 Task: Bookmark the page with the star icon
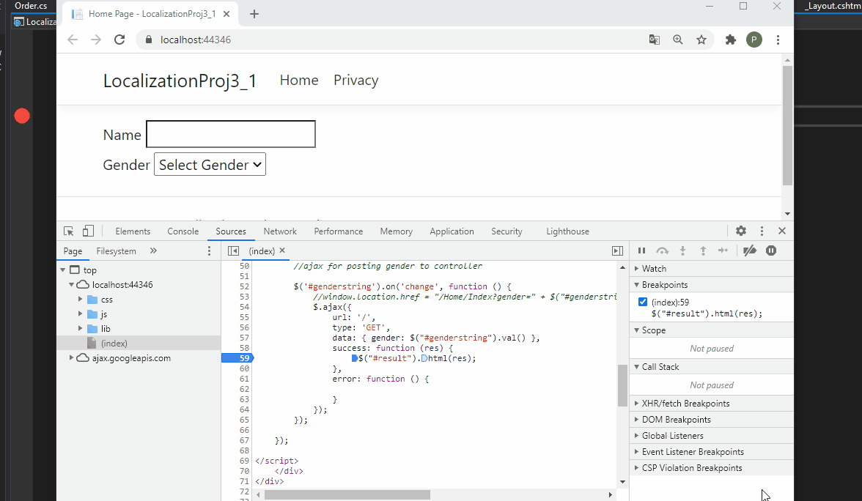(x=701, y=40)
